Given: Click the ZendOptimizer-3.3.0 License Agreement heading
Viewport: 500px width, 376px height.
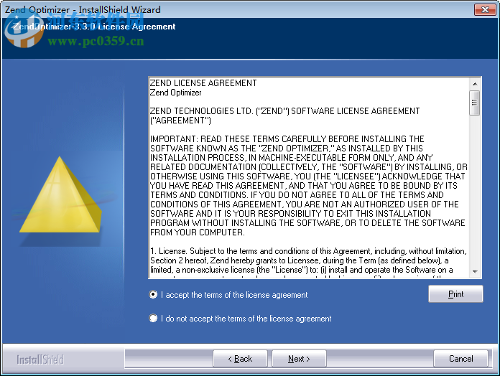Looking at the screenshot, I should [94, 27].
